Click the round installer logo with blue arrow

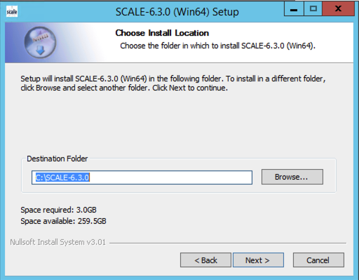tap(40, 42)
